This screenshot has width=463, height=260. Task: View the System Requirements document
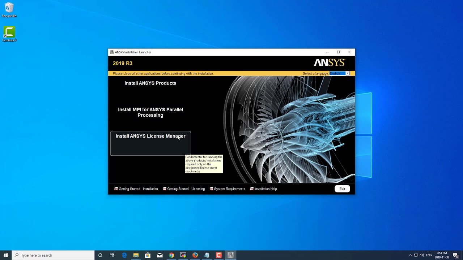coord(229,189)
